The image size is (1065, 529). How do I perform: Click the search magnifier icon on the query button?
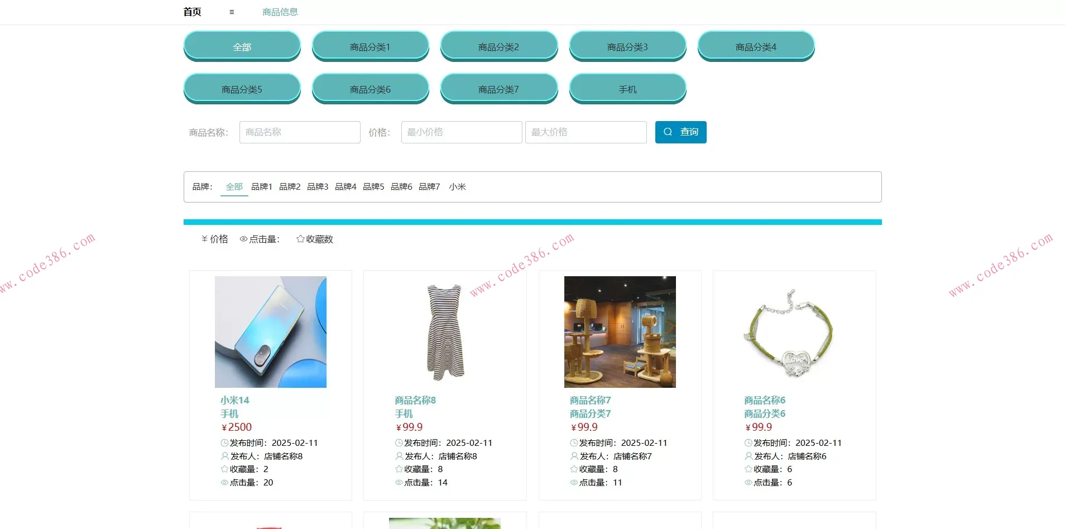[x=668, y=132]
